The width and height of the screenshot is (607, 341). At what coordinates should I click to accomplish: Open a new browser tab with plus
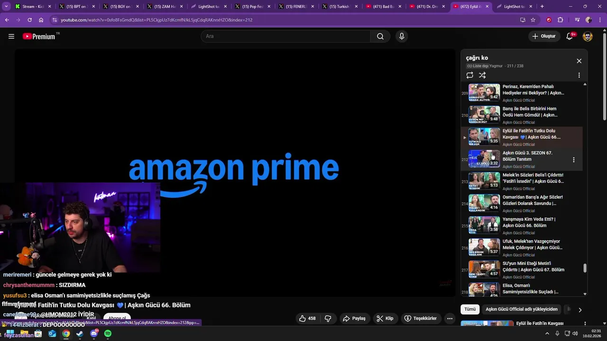542,7
